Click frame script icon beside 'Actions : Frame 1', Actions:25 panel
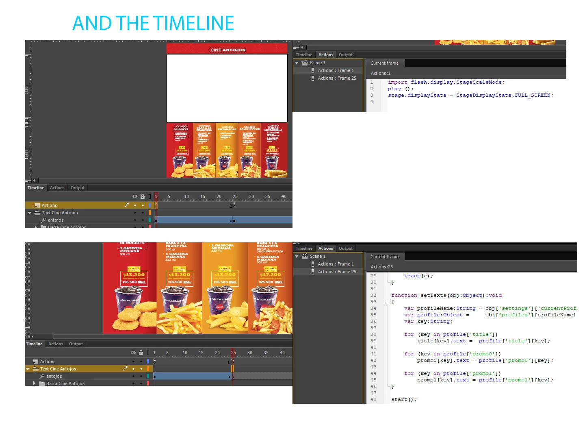The height and width of the screenshot is (429, 585). (313, 264)
